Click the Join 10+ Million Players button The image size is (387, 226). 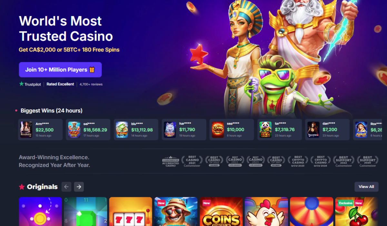click(60, 70)
